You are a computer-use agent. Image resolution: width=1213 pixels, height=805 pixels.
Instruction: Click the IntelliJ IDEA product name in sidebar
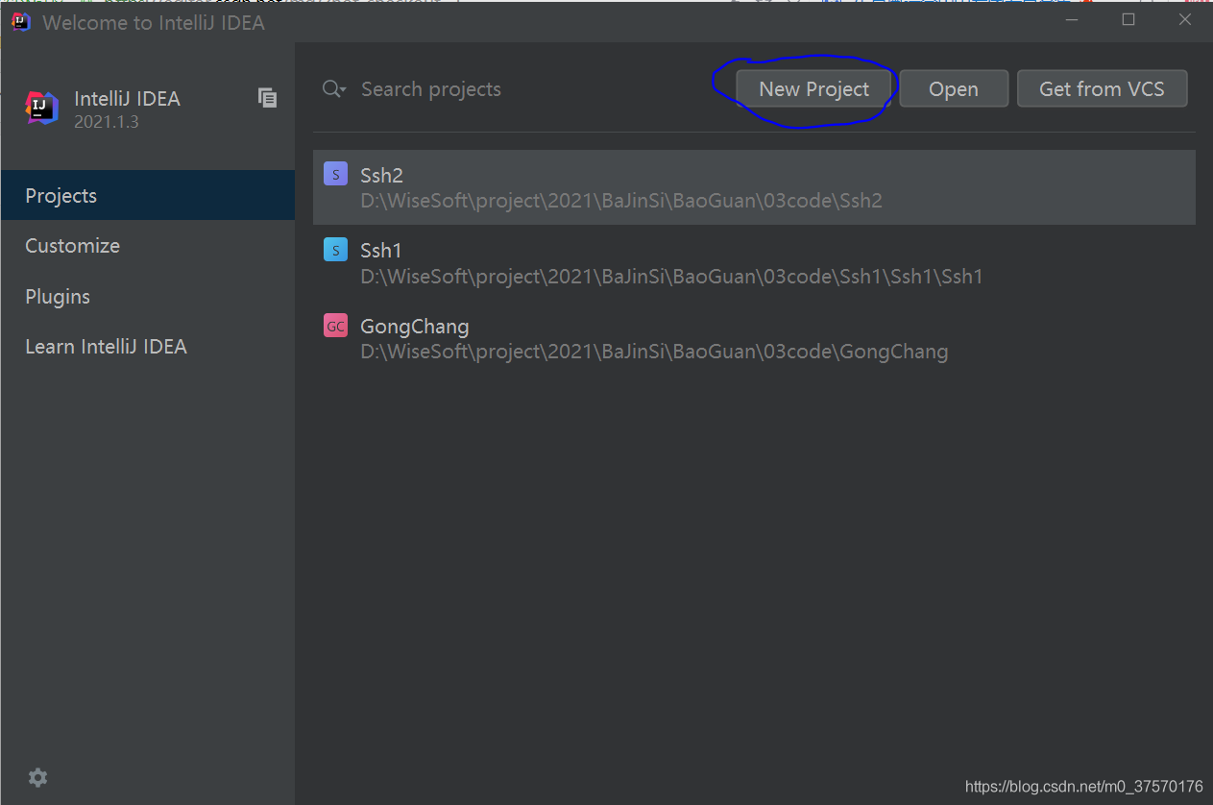coord(127,99)
